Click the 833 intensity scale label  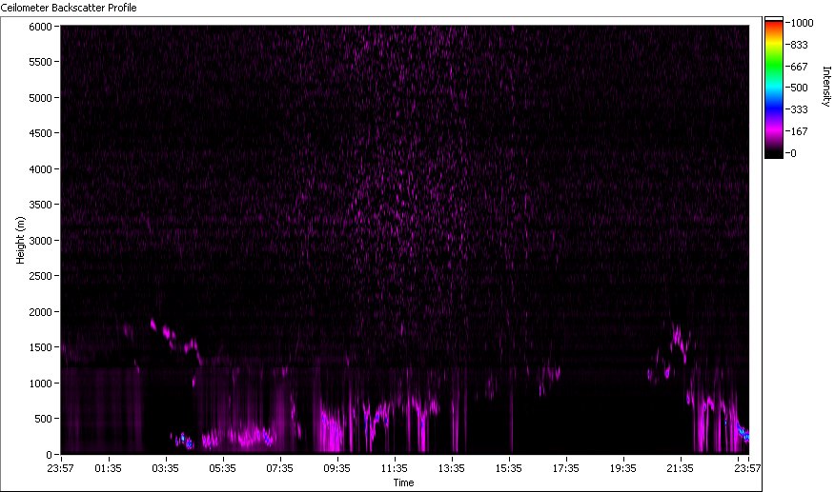pos(800,45)
